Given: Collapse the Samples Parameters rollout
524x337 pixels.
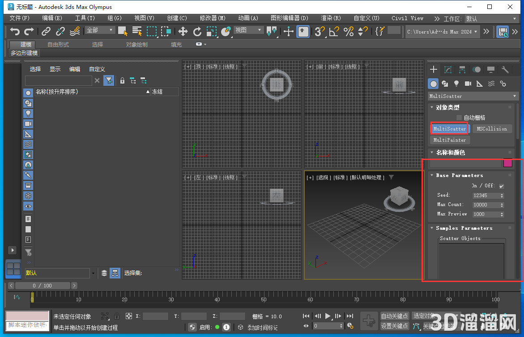Looking at the screenshot, I should (x=432, y=228).
